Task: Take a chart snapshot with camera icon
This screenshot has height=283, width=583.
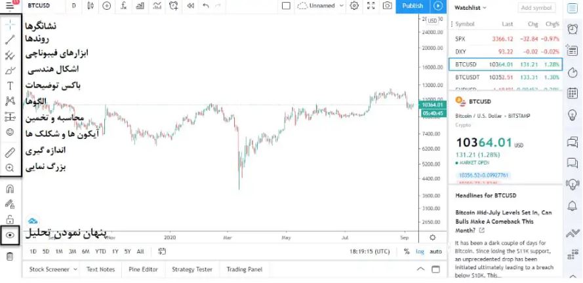Action: (388, 6)
